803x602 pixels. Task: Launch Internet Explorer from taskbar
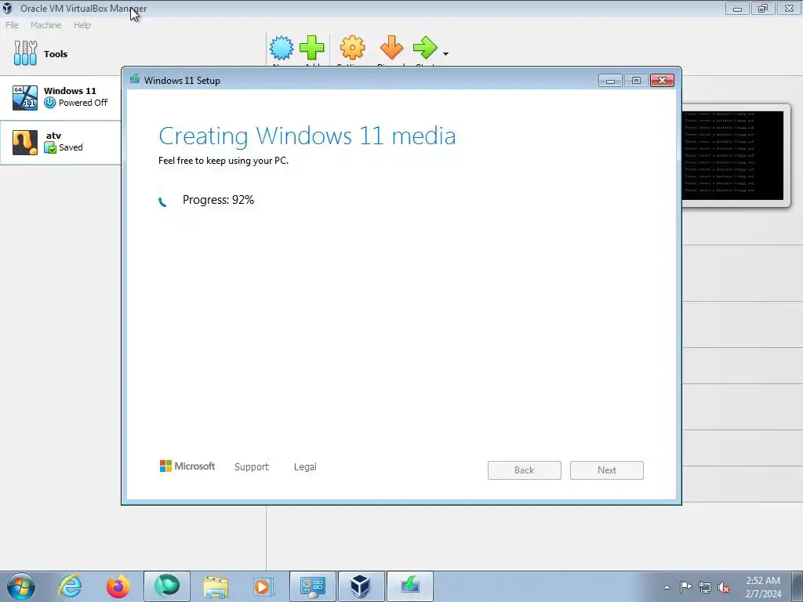(70, 586)
